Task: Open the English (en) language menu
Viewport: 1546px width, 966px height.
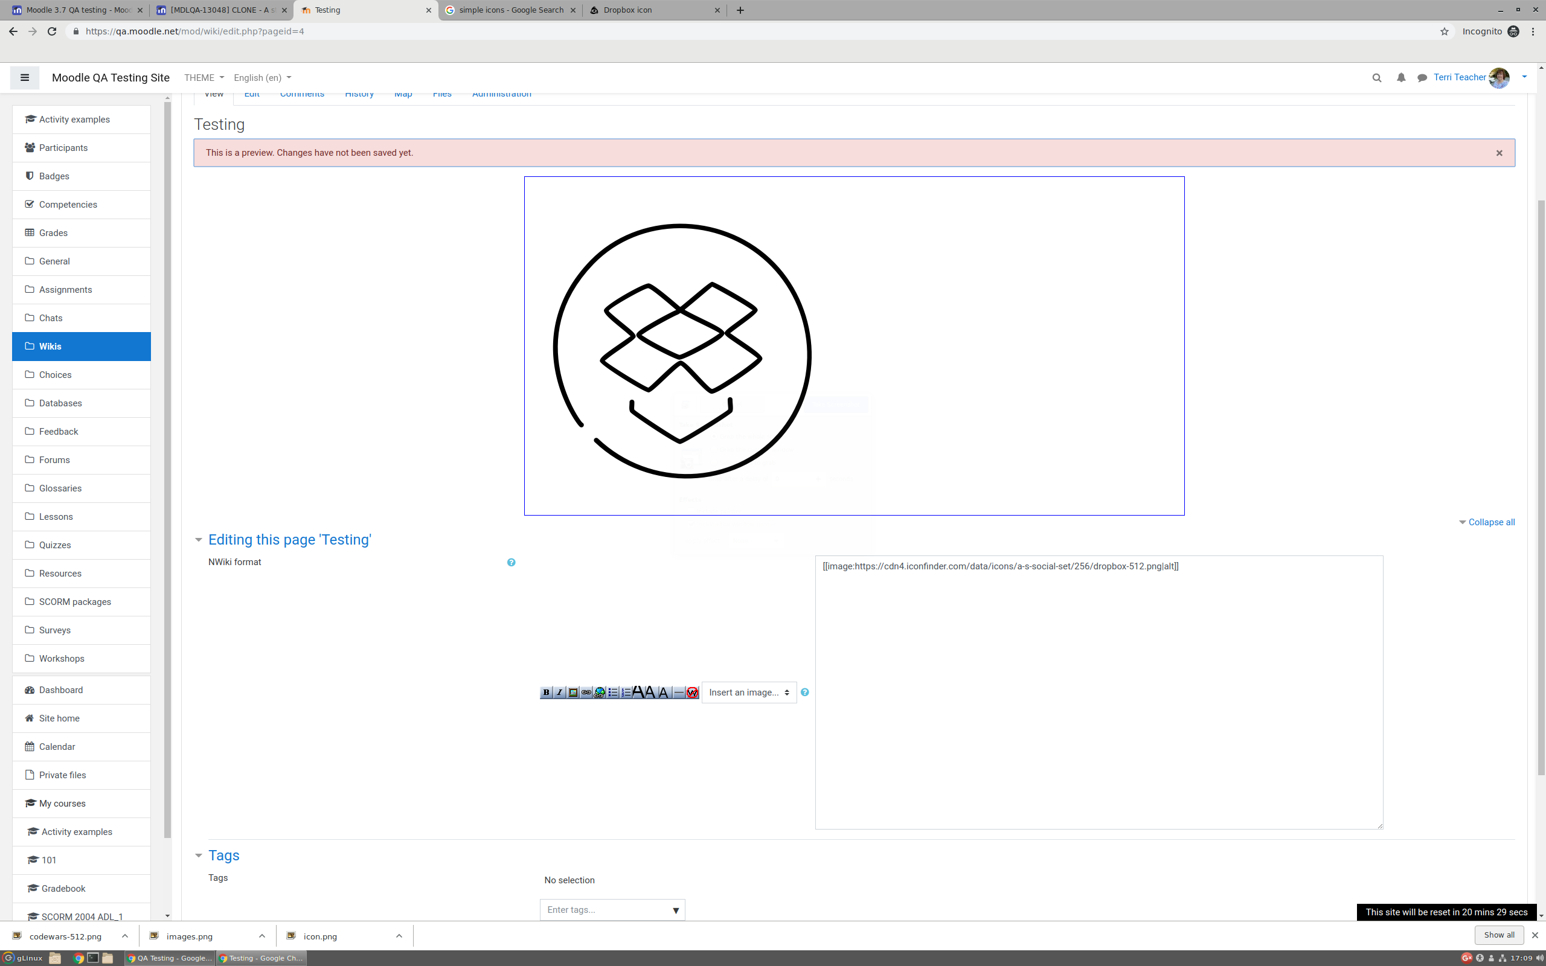Action: (x=263, y=77)
